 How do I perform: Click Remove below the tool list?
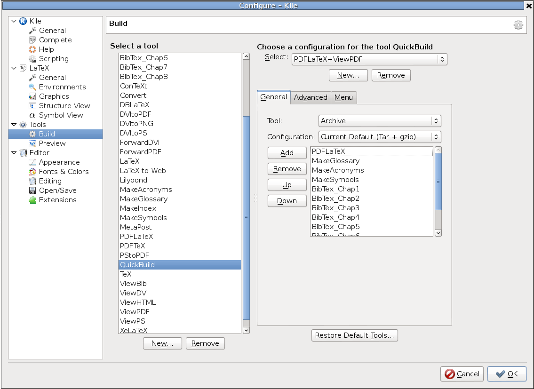[x=205, y=343]
